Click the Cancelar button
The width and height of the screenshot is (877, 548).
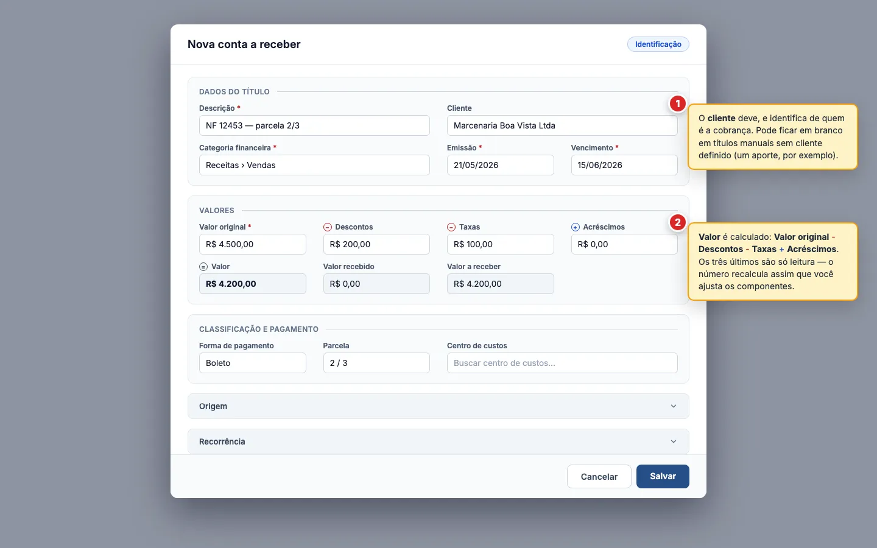coord(599,477)
